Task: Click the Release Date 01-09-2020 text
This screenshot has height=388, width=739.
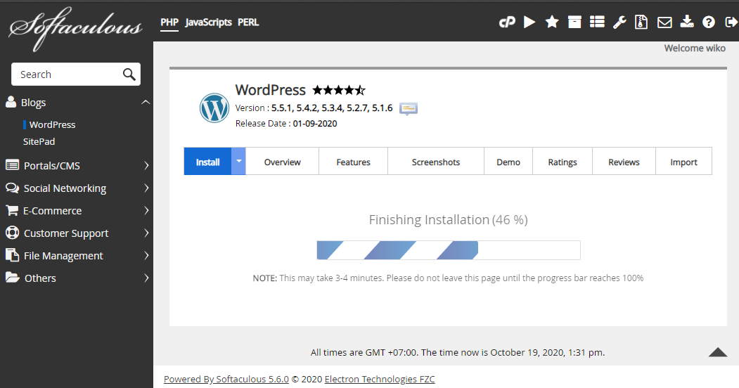Action: tap(286, 124)
